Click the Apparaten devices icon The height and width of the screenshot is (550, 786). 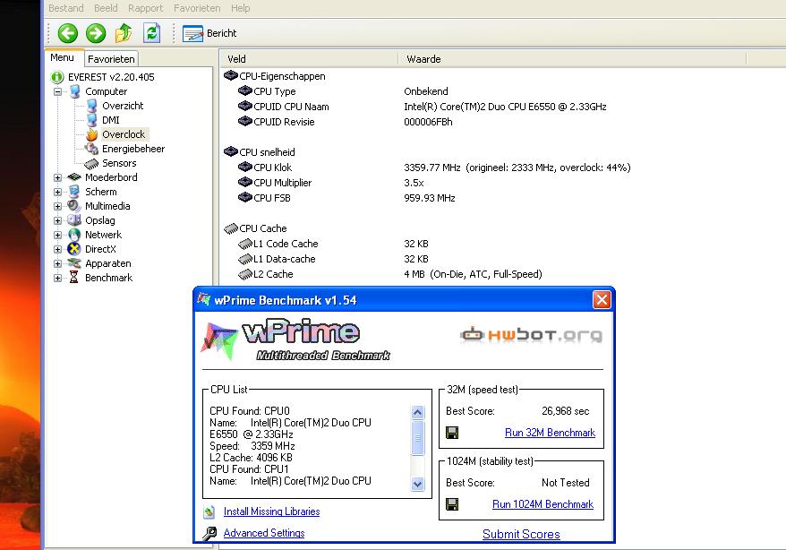point(74,263)
